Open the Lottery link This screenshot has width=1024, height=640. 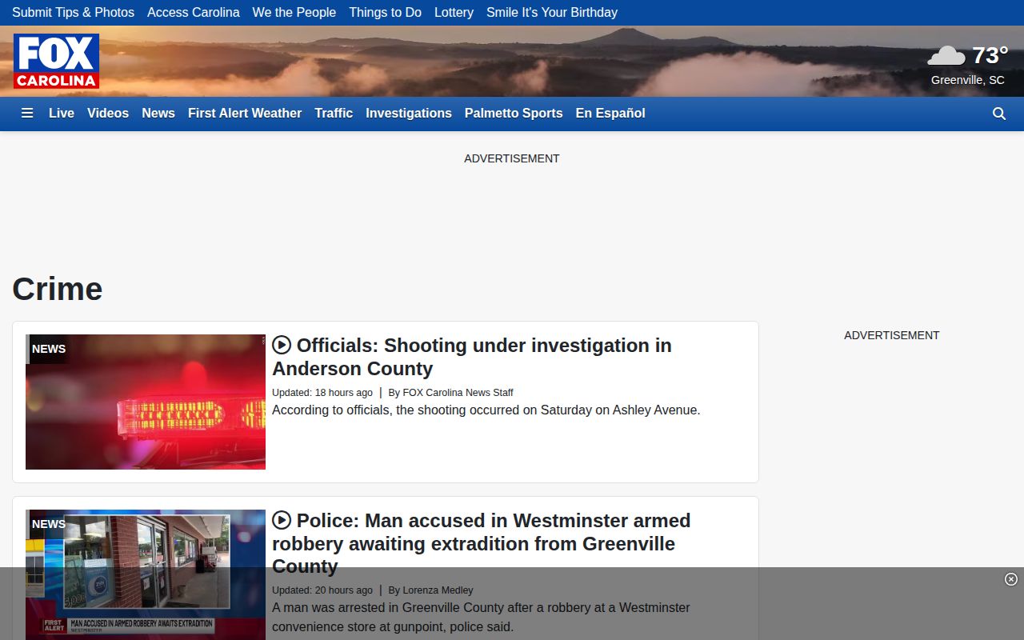(454, 13)
